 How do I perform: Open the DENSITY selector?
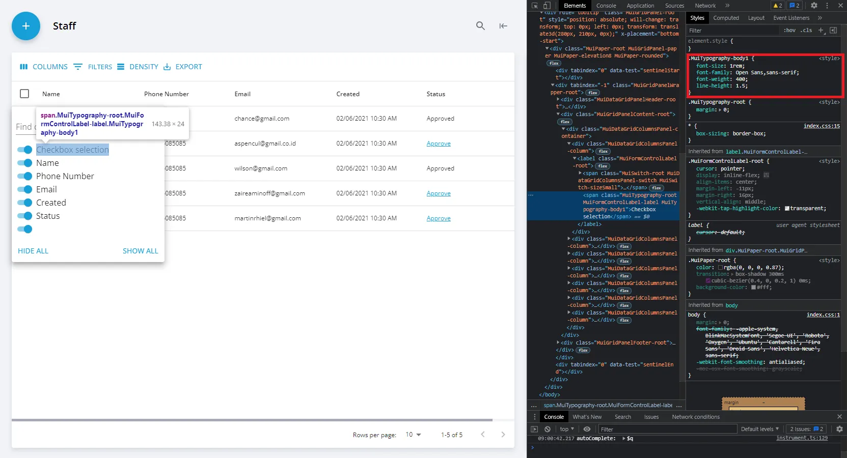(138, 67)
